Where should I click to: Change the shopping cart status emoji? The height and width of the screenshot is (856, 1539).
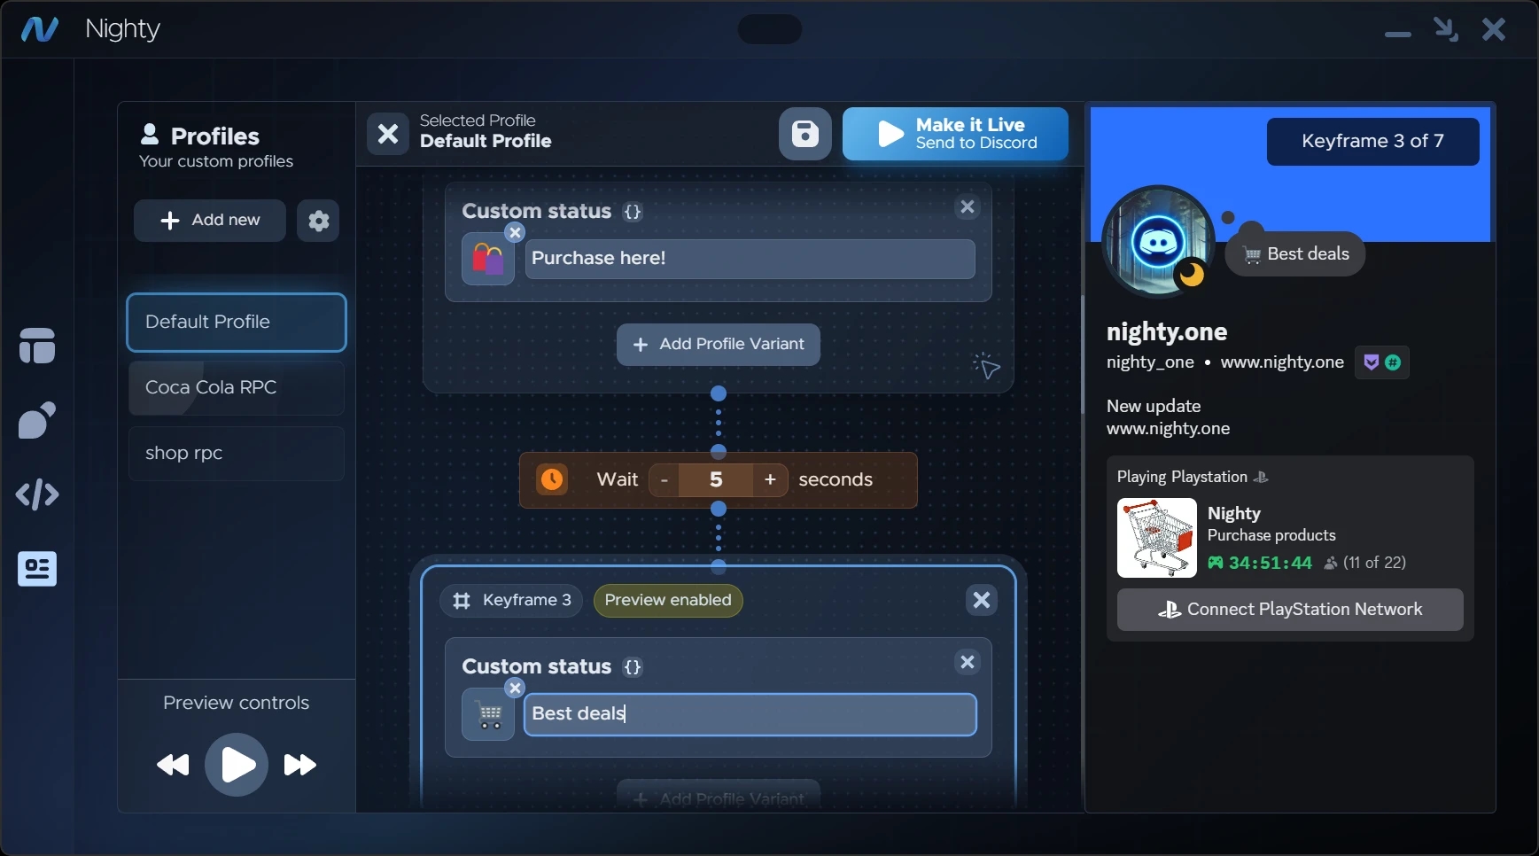(x=488, y=714)
